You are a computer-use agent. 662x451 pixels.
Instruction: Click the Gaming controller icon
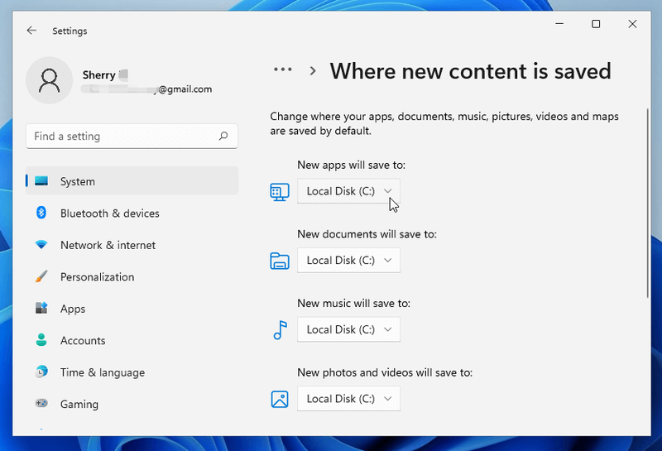click(x=41, y=403)
